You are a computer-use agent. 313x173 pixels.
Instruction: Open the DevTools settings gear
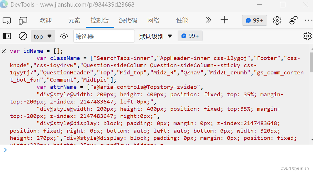point(277,20)
